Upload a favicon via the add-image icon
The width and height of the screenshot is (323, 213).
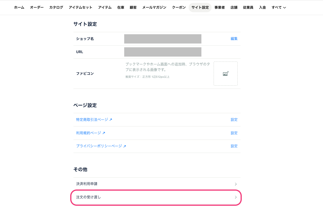click(225, 73)
